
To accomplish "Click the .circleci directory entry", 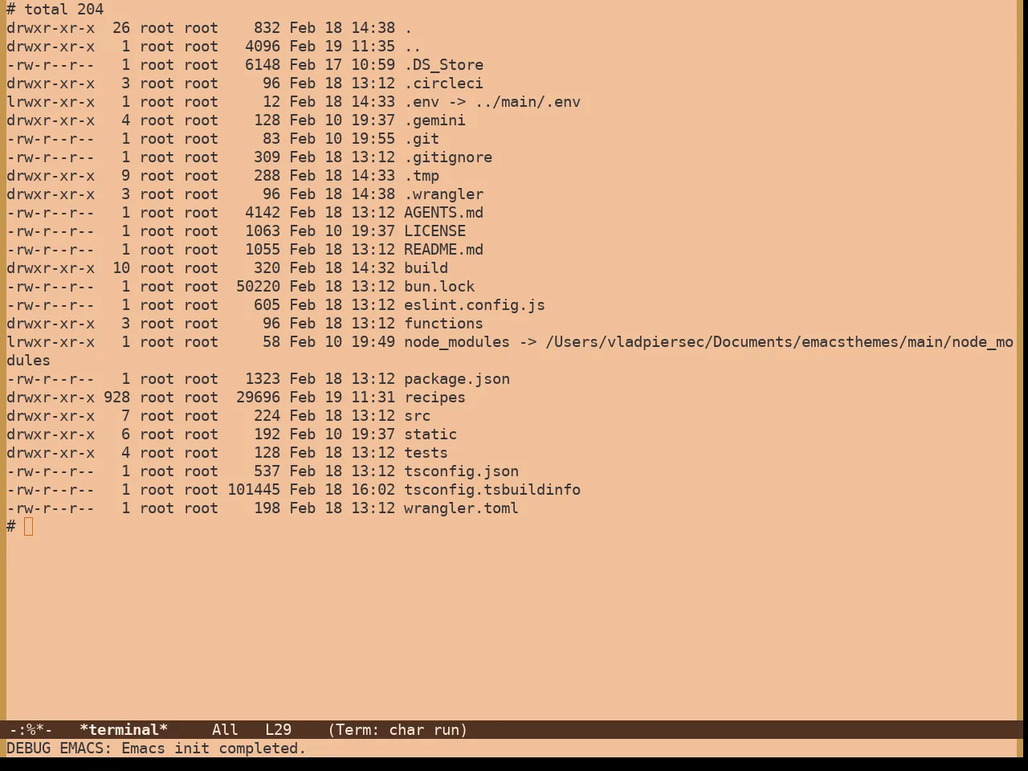I will [443, 84].
